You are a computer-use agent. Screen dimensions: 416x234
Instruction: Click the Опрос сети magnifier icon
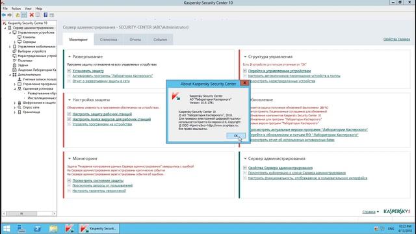point(19,107)
